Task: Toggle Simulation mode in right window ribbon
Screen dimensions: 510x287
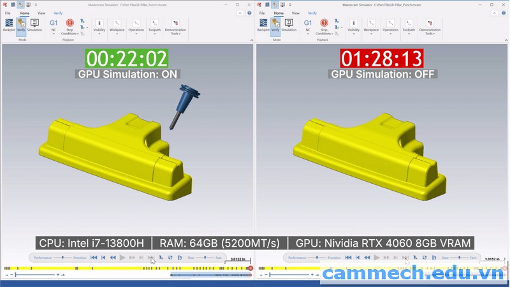Action: 289,24
